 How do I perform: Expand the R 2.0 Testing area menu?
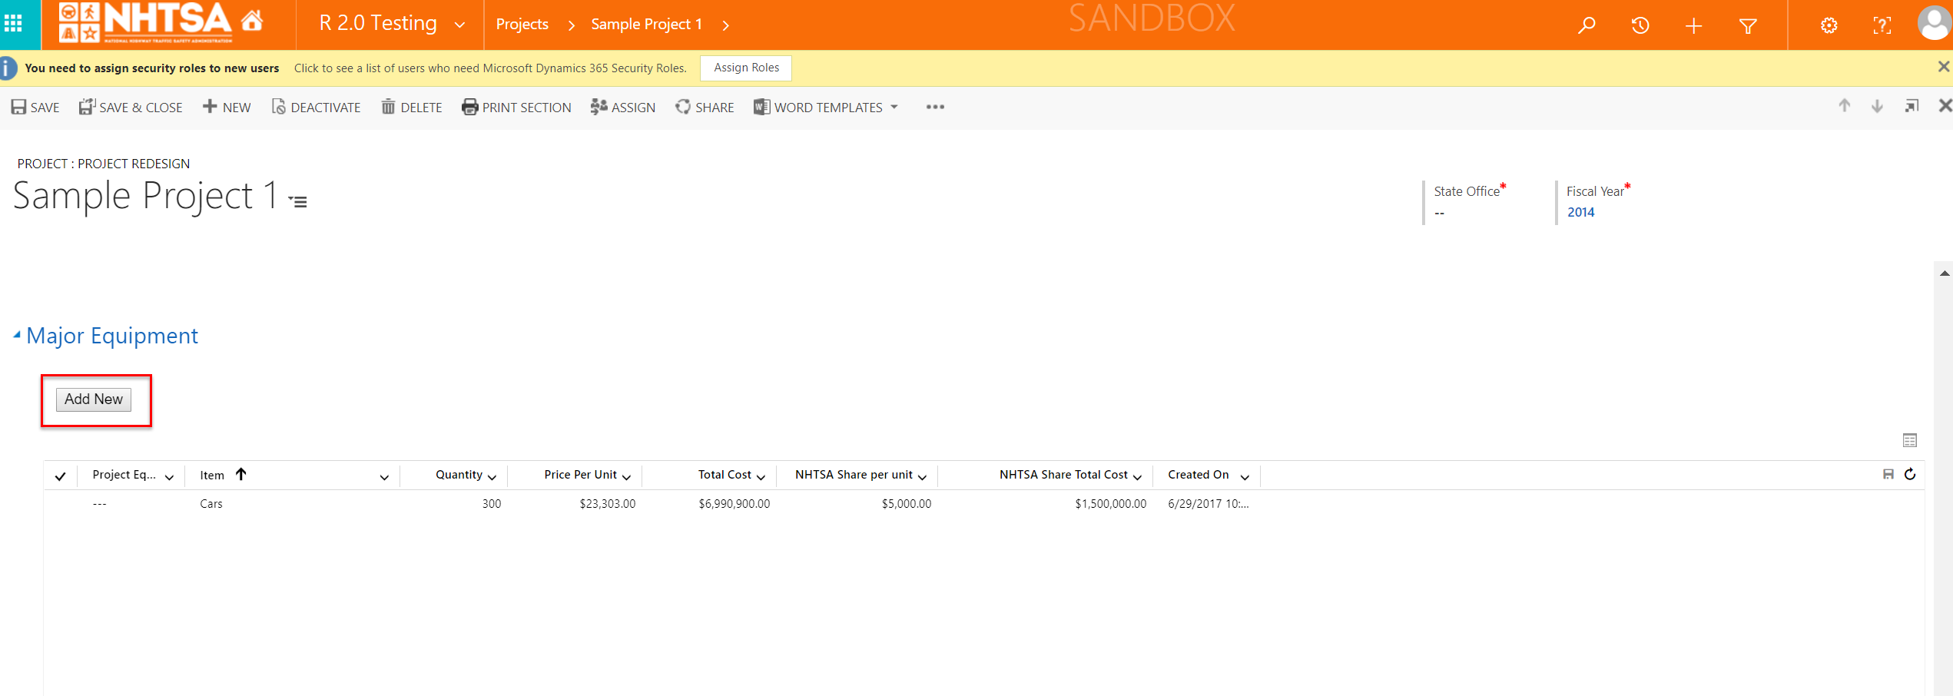[x=460, y=25]
